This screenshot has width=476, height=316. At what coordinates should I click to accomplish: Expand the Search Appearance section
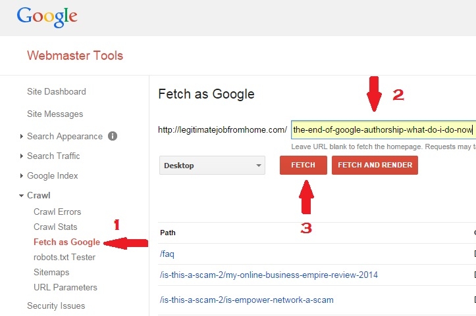[21, 137]
